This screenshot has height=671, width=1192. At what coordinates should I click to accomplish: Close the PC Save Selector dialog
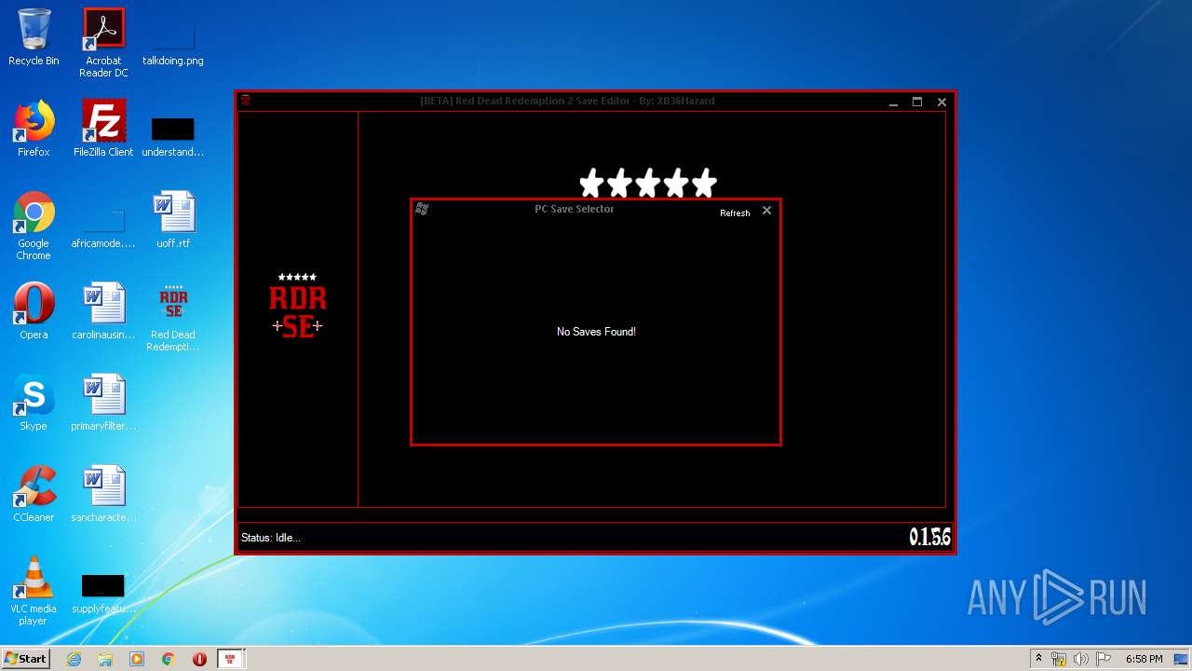[x=766, y=211]
